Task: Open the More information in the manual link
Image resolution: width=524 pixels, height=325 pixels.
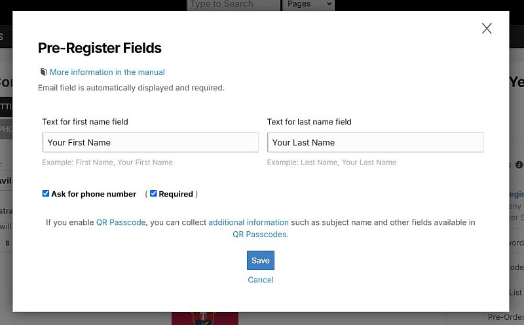Action: coord(107,72)
